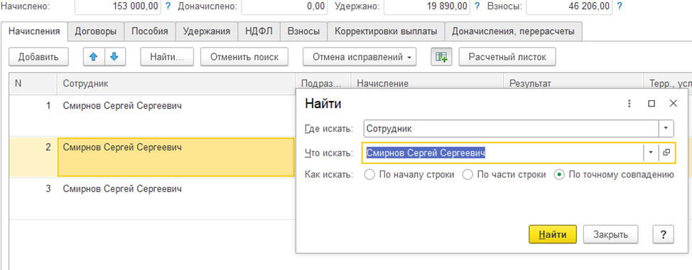Screen dimensions: 692x270
Task: Click the Начислено amount field 153 000,00
Action: 117,6
